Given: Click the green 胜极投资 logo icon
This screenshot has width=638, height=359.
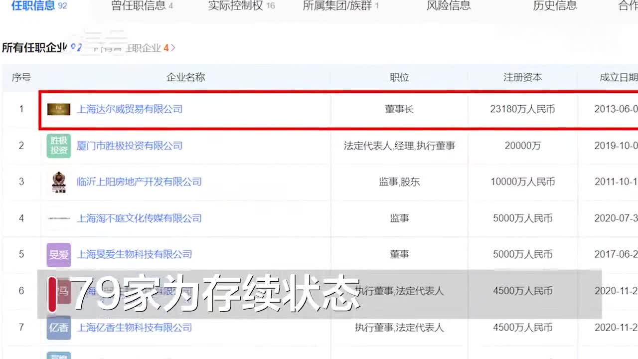Looking at the screenshot, I should pos(58,146).
